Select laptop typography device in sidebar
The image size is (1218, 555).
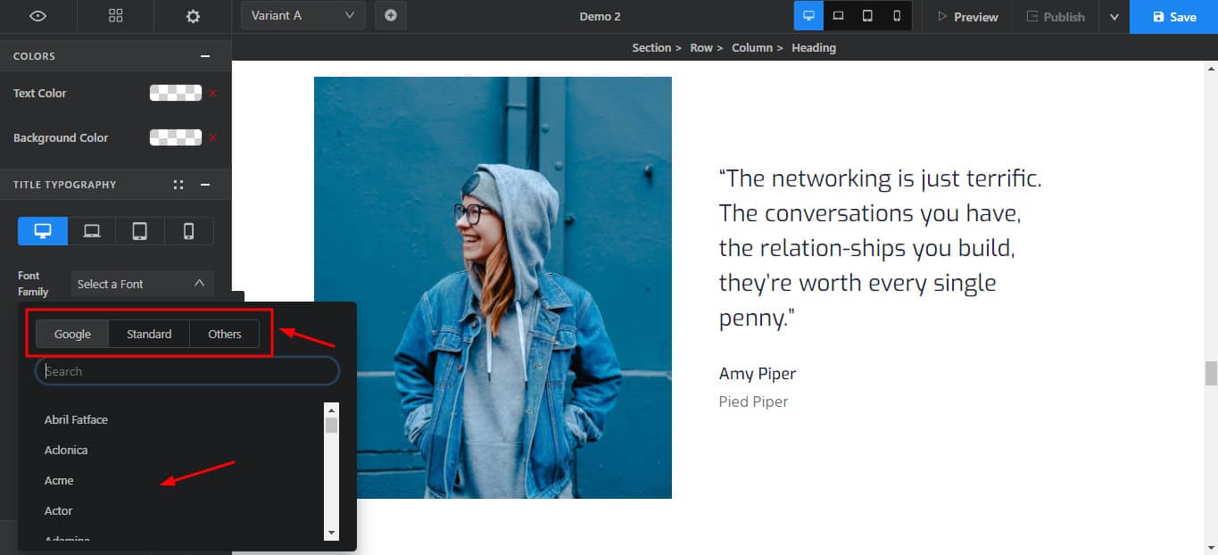pyautogui.click(x=92, y=231)
